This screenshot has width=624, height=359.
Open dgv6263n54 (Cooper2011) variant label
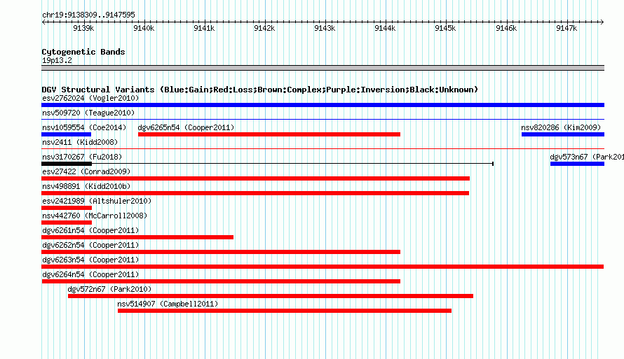pyautogui.click(x=90, y=260)
